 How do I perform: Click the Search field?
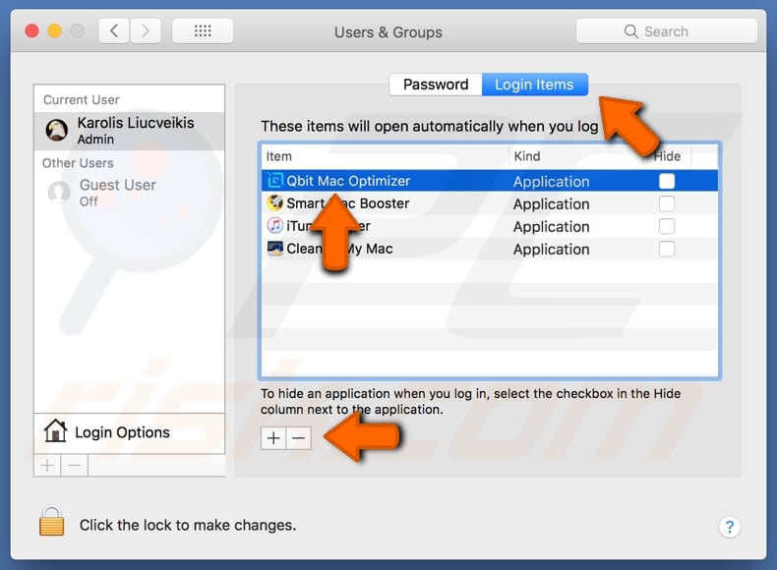667,31
